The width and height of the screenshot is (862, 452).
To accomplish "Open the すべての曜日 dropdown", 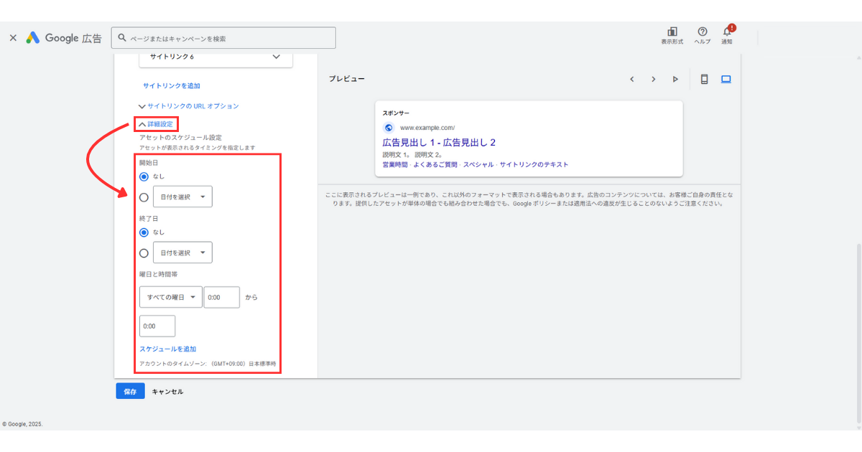I will 171,297.
